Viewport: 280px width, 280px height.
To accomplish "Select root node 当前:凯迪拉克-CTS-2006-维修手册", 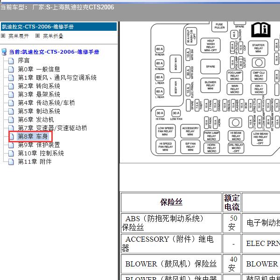I will [54, 52].
